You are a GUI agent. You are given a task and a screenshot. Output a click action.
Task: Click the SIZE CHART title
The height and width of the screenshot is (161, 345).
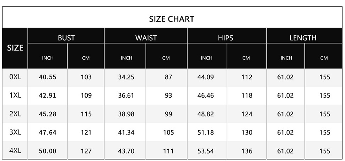click(172, 19)
